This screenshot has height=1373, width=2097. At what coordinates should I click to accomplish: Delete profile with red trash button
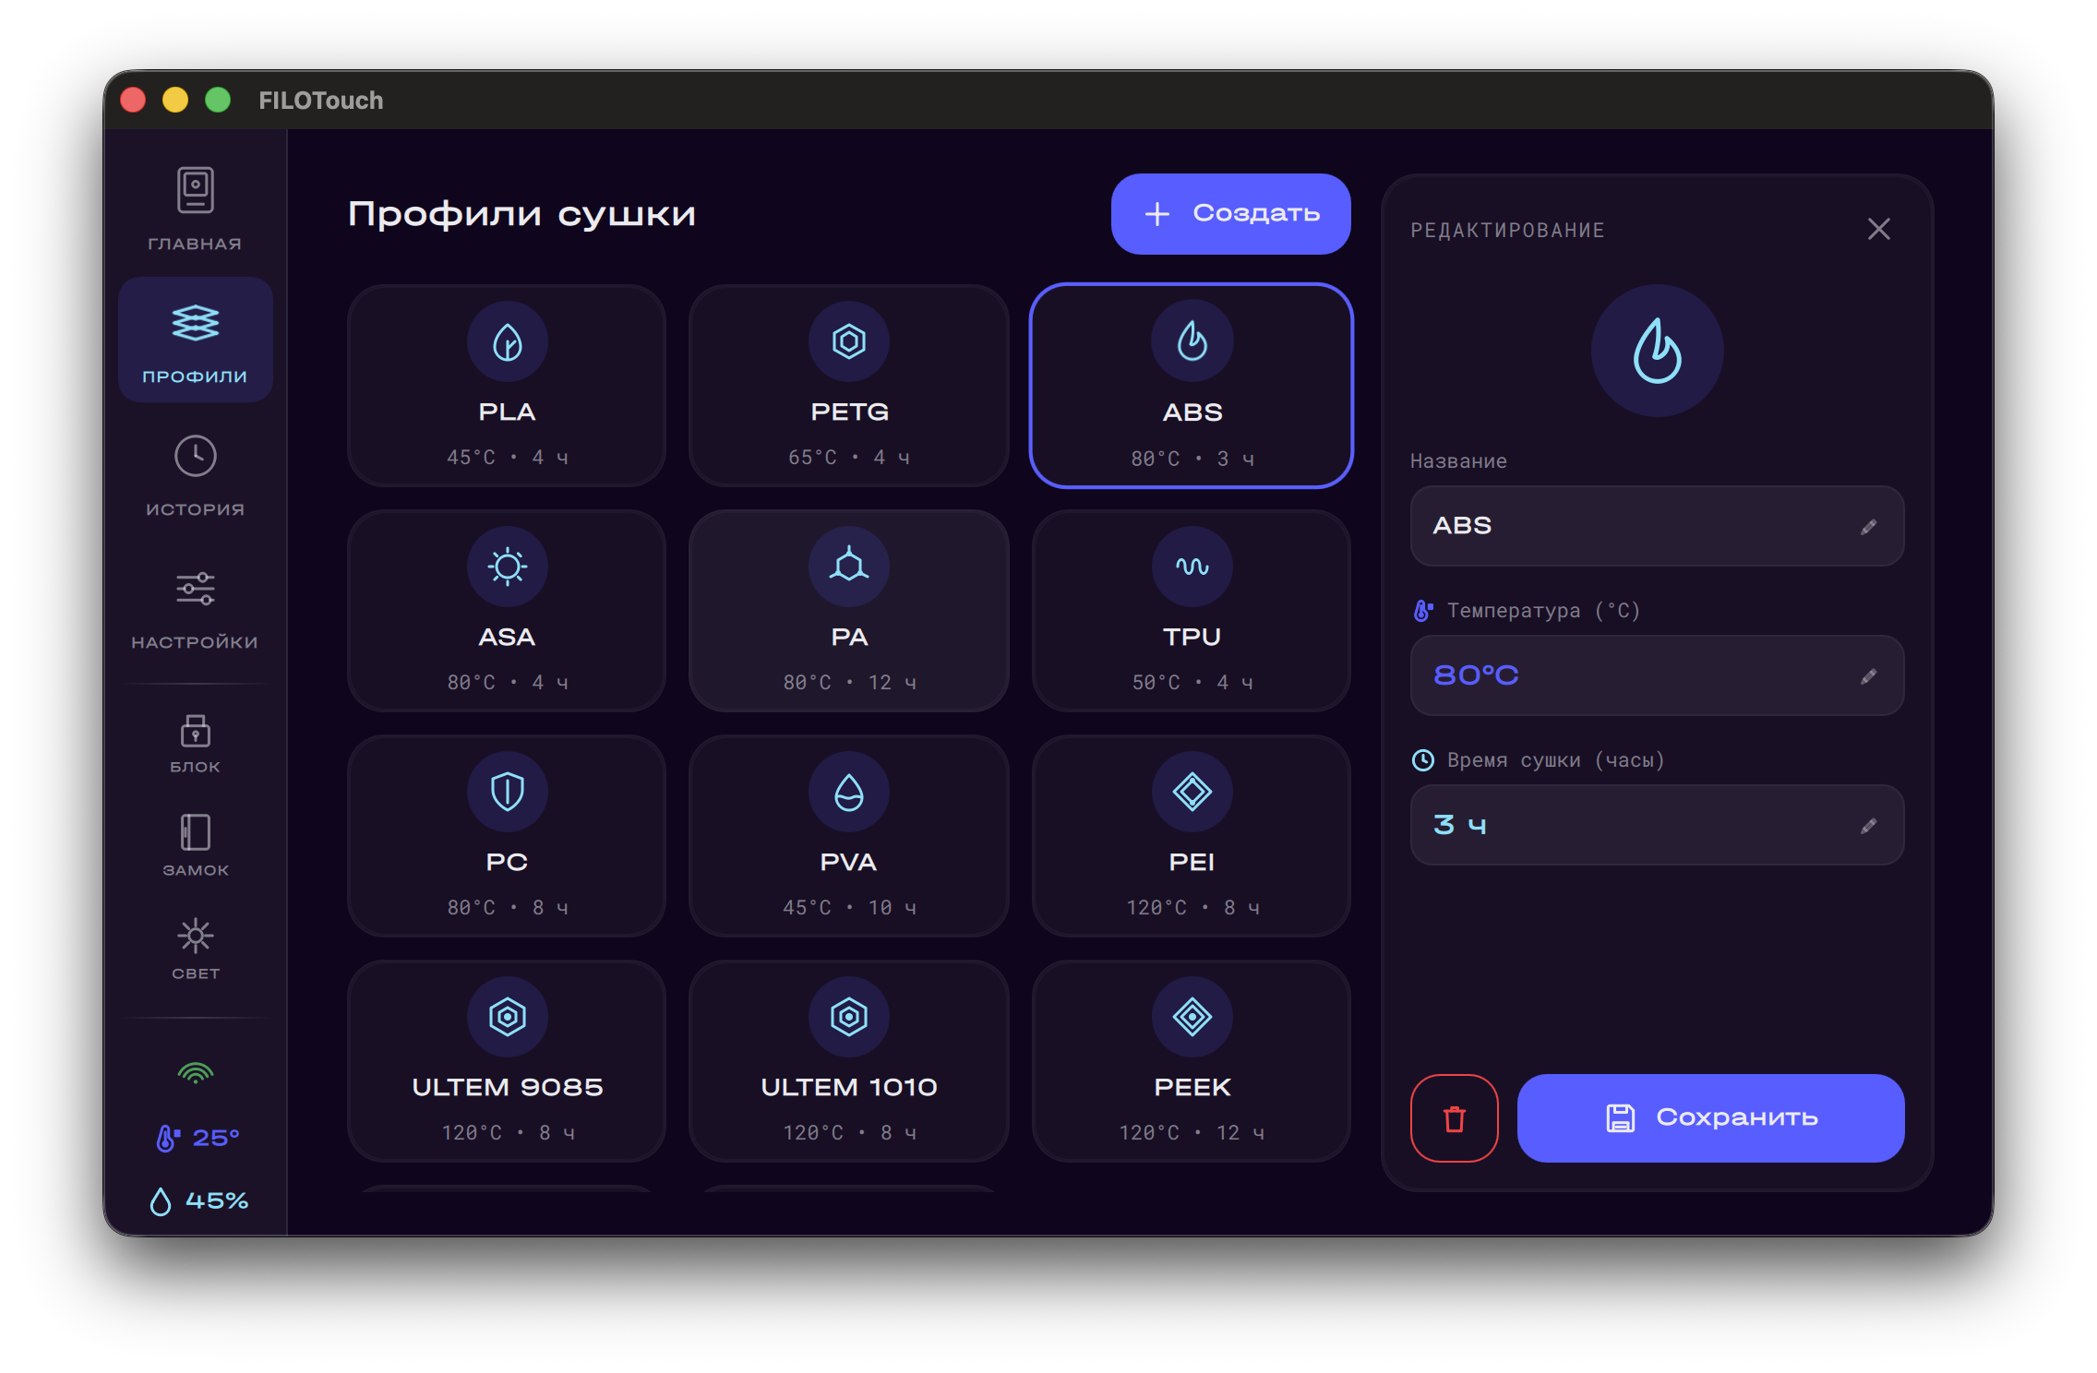[x=1454, y=1118]
